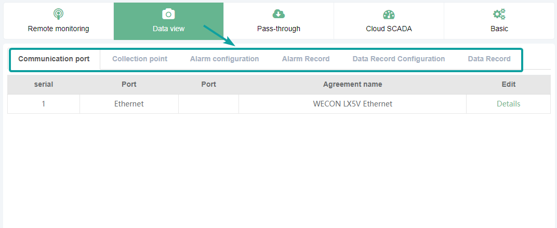The width and height of the screenshot is (557, 228).
Task: Open Cloud SCADA section label
Action: point(389,29)
